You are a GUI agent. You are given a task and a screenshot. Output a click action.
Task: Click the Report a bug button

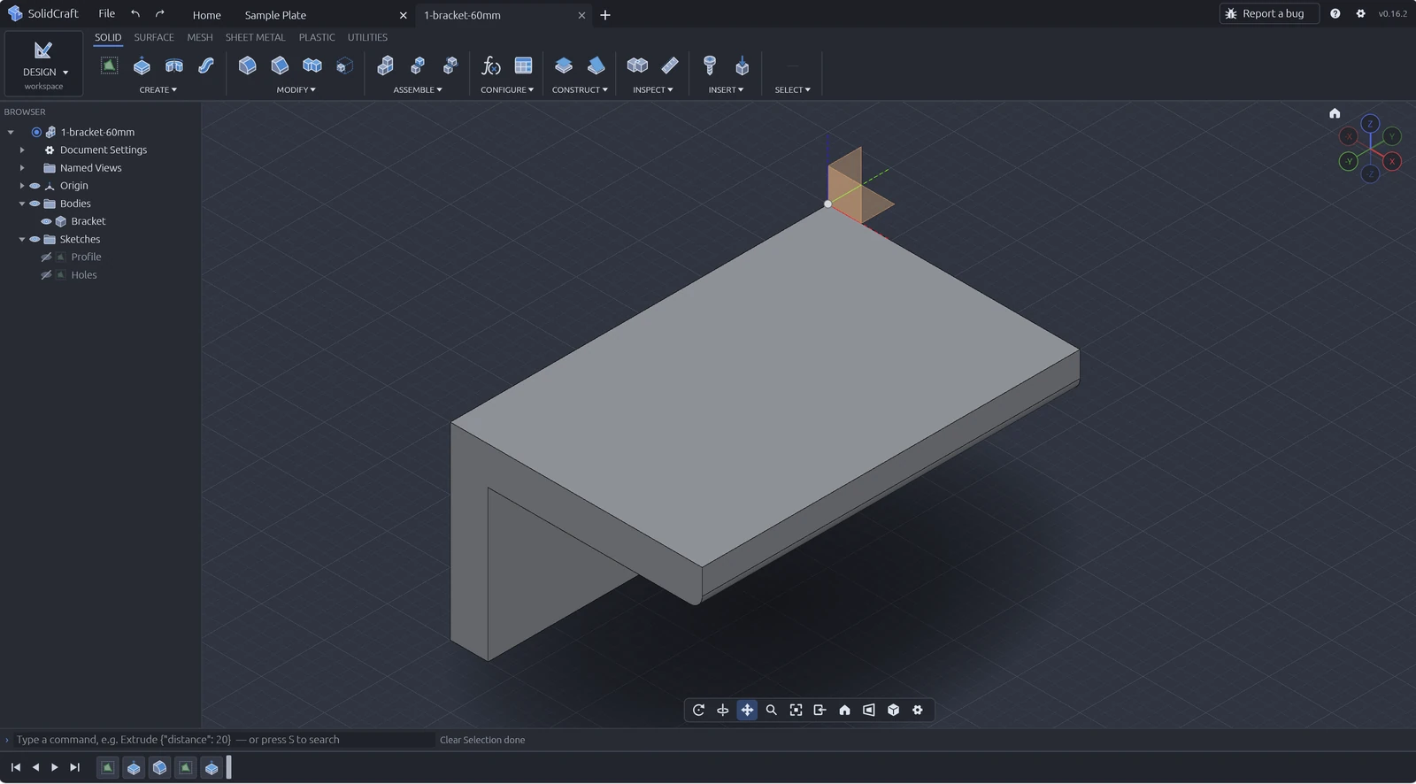point(1269,13)
